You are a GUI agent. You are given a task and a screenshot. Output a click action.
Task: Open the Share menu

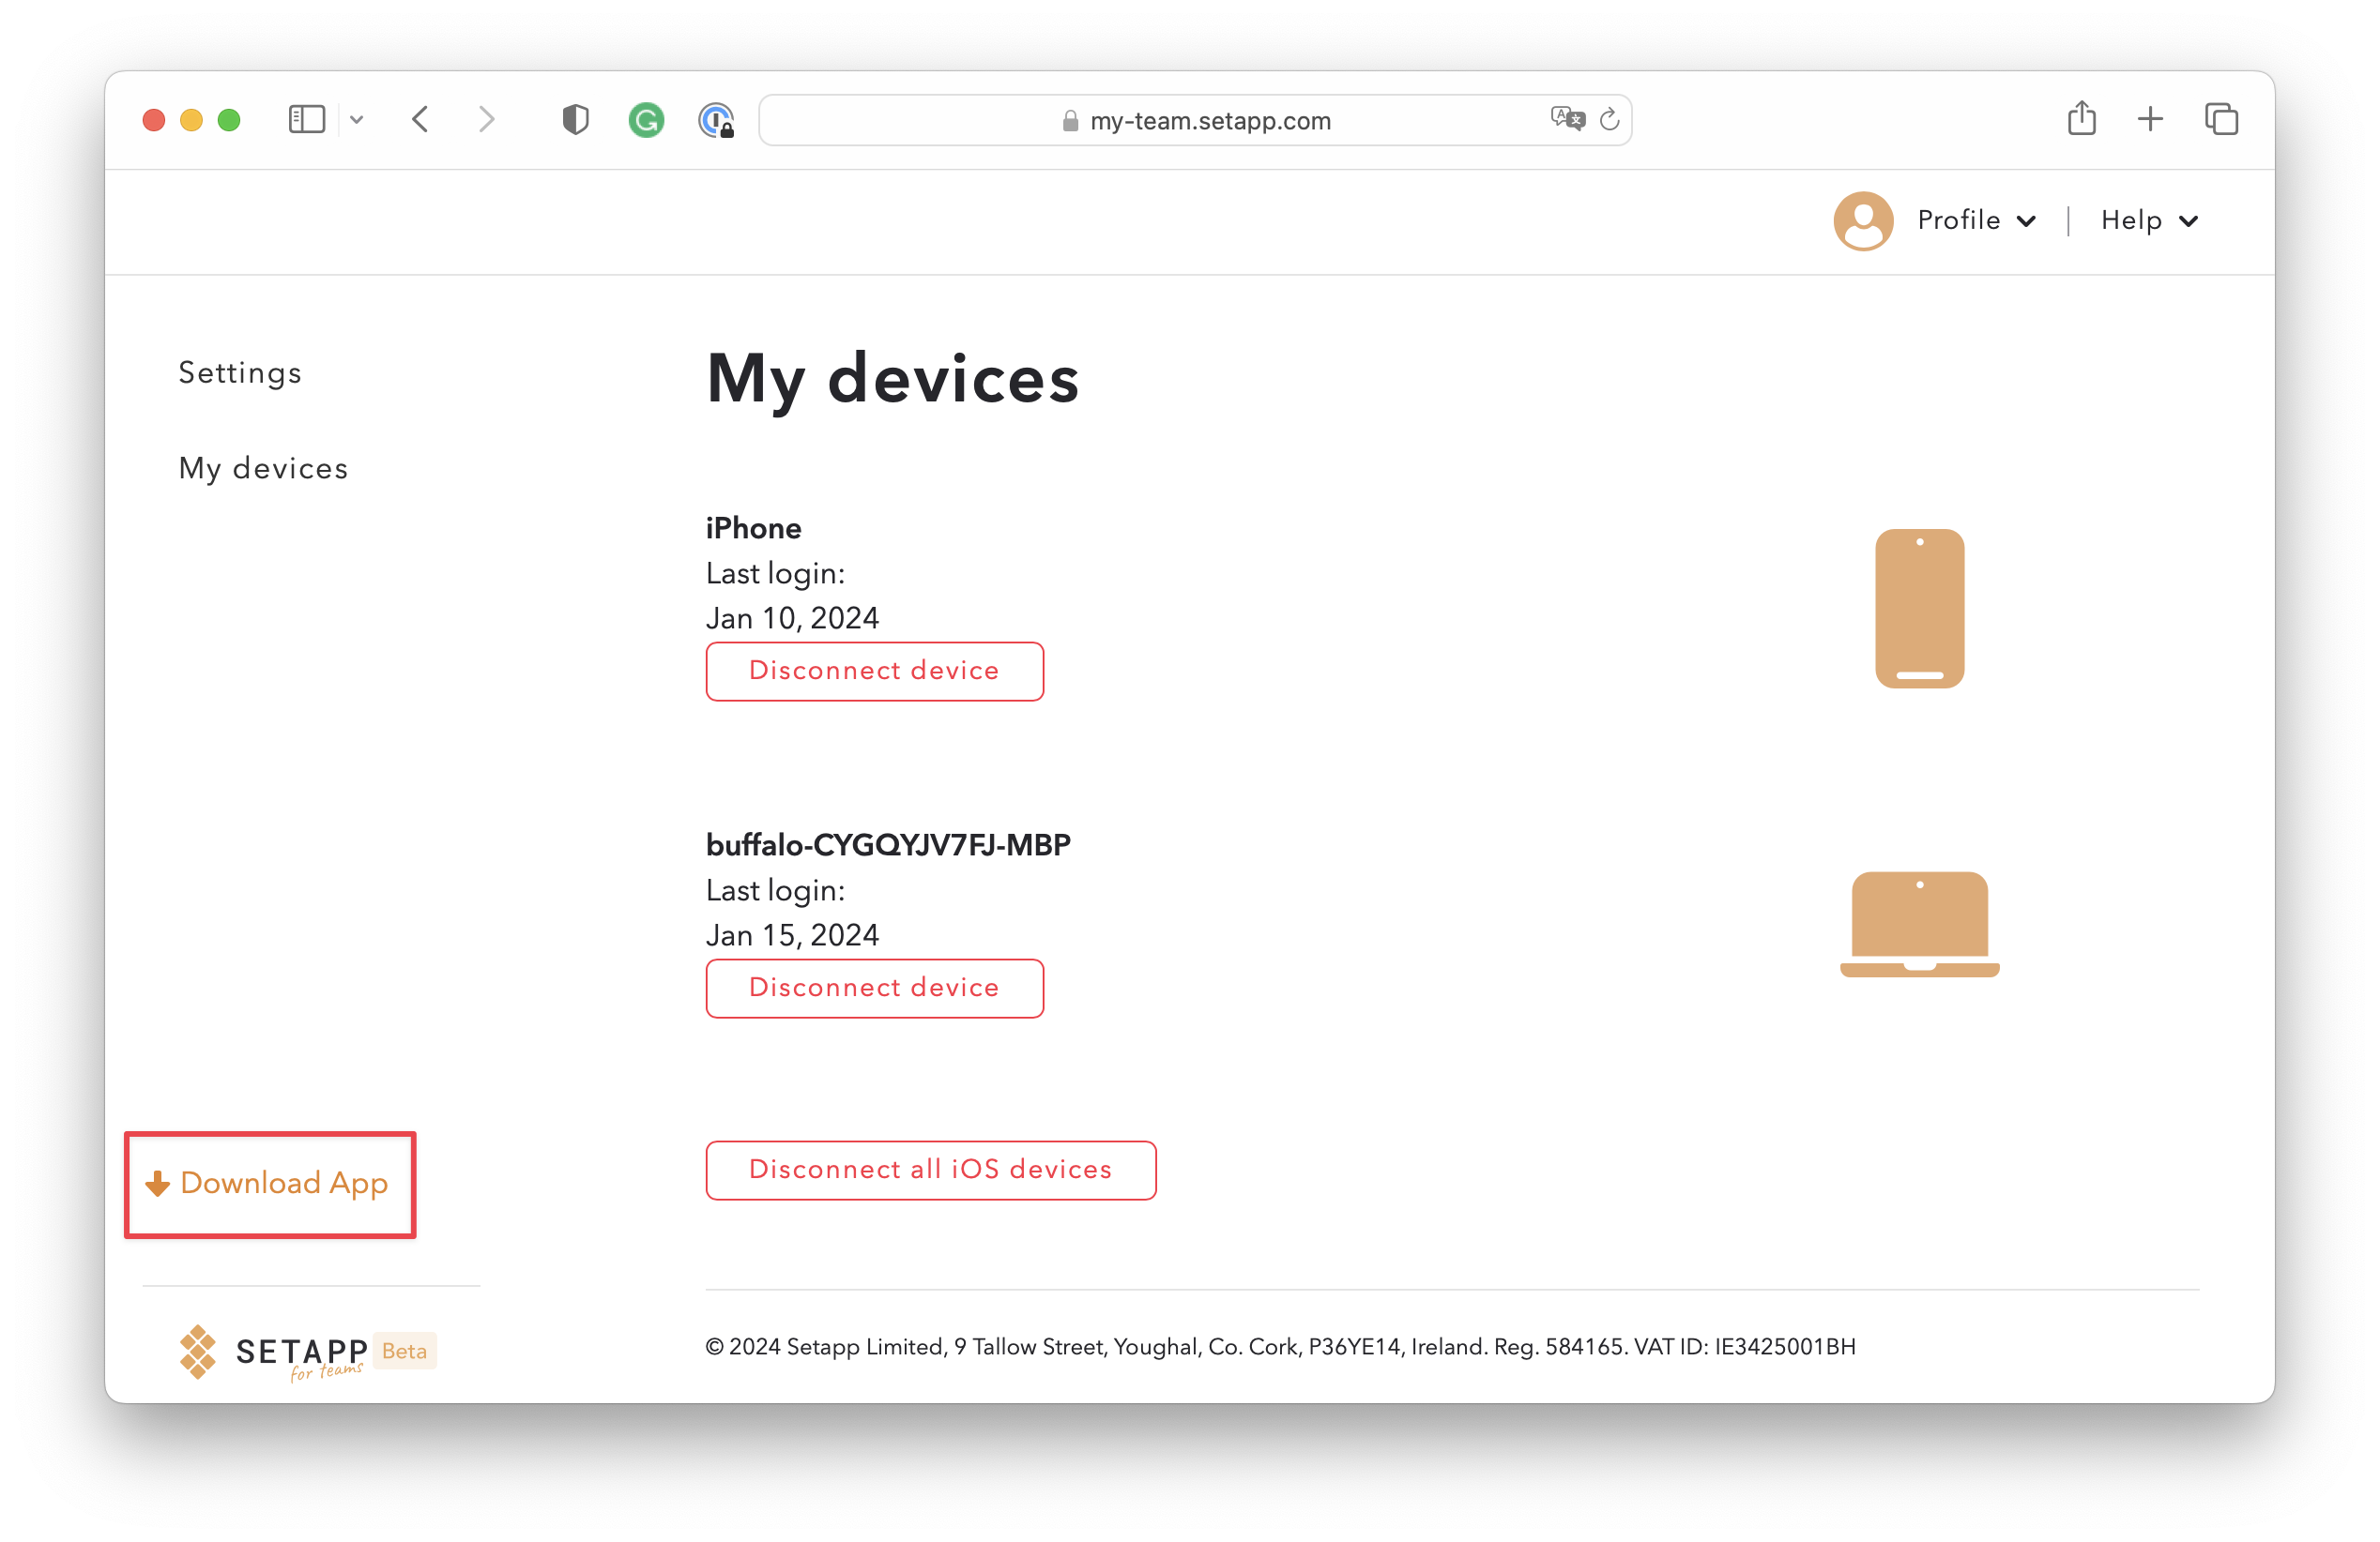tap(2082, 118)
